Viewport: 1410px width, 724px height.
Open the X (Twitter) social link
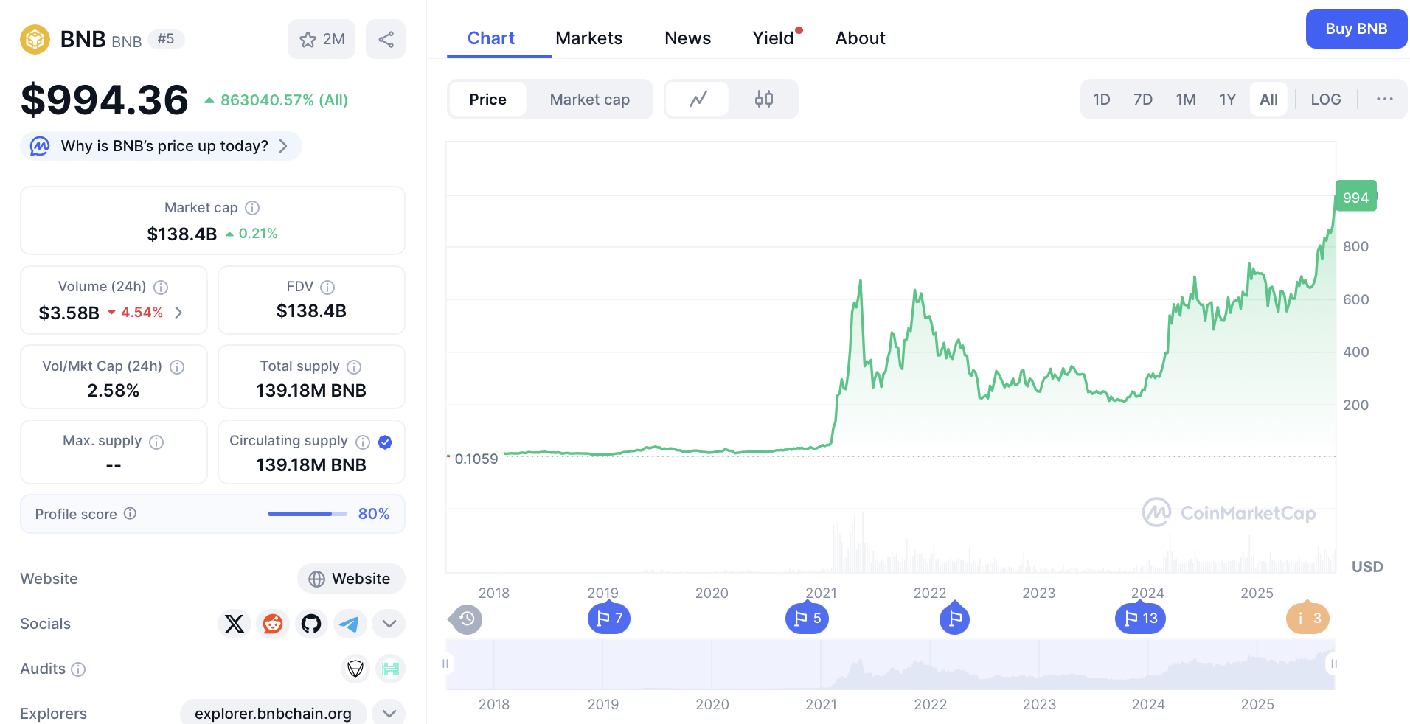click(235, 624)
